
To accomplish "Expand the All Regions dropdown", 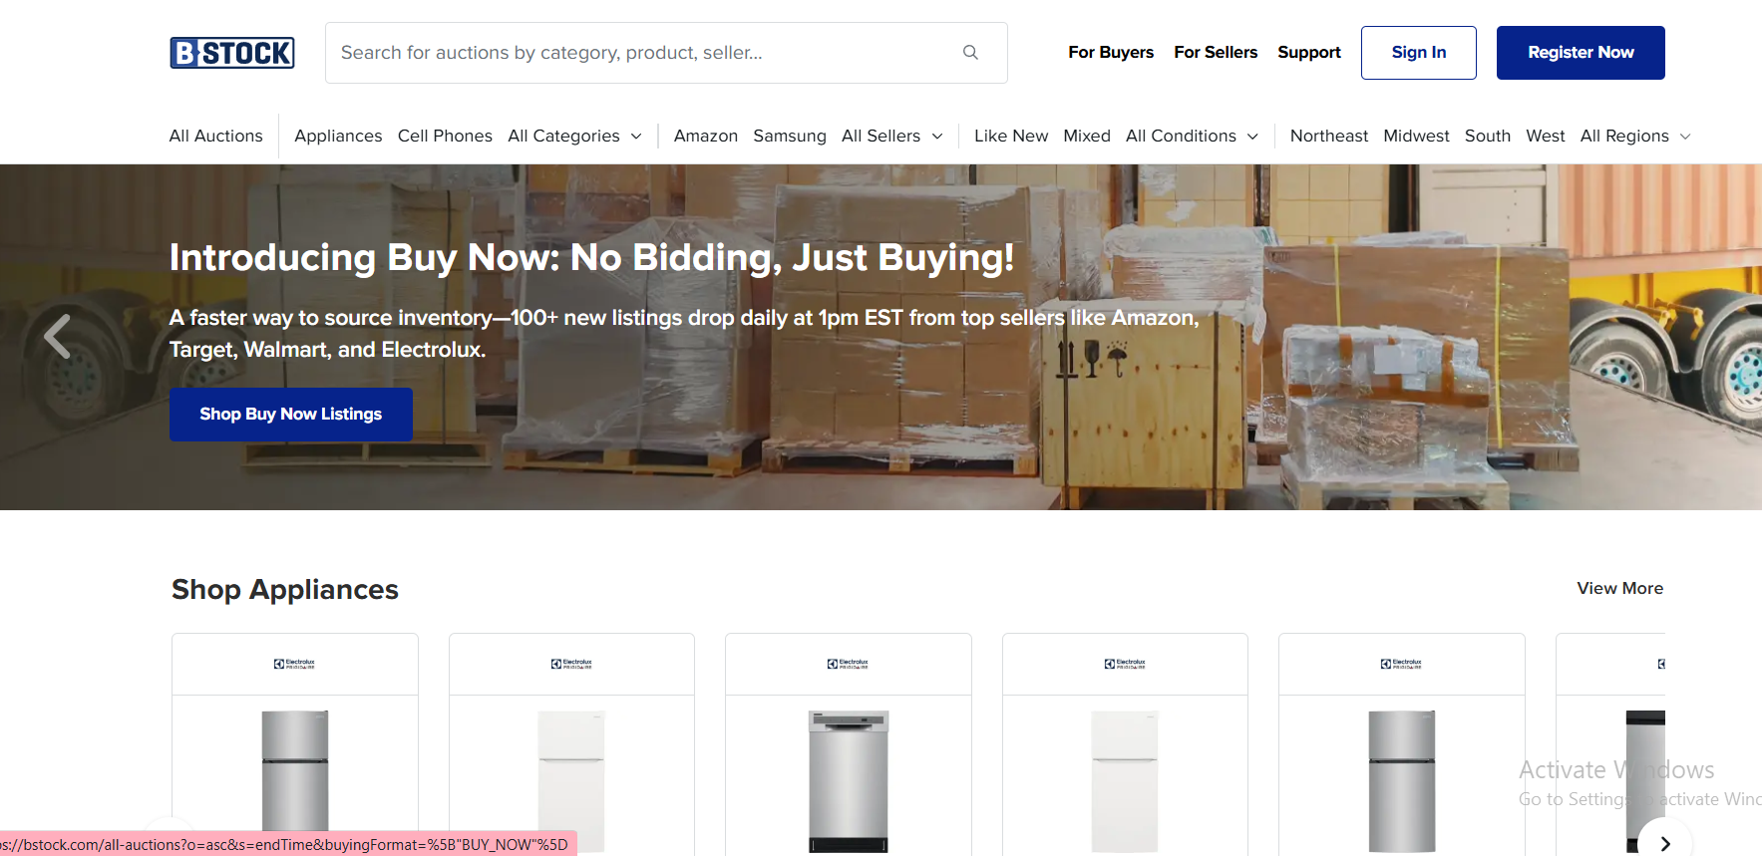I will 1635,136.
